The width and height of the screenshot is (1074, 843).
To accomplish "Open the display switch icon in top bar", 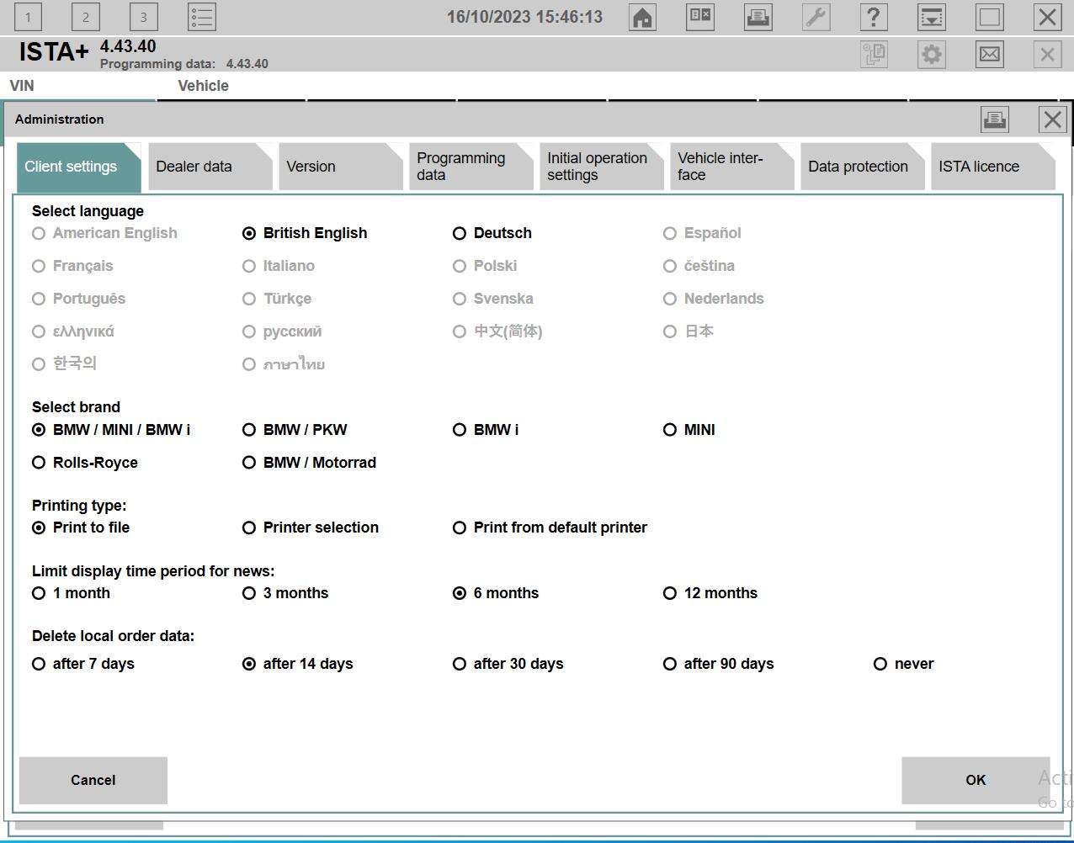I will (x=700, y=17).
